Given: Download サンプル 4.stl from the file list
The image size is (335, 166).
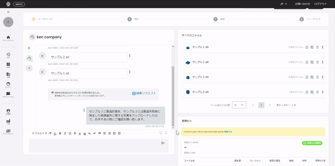Looking at the screenshot, I should click(x=323, y=92).
